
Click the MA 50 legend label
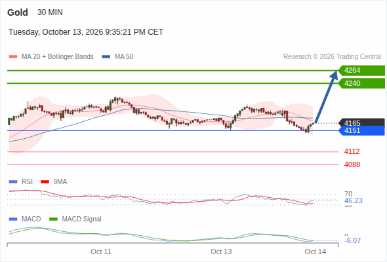tap(124, 57)
